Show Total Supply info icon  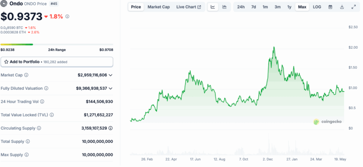(28, 141)
